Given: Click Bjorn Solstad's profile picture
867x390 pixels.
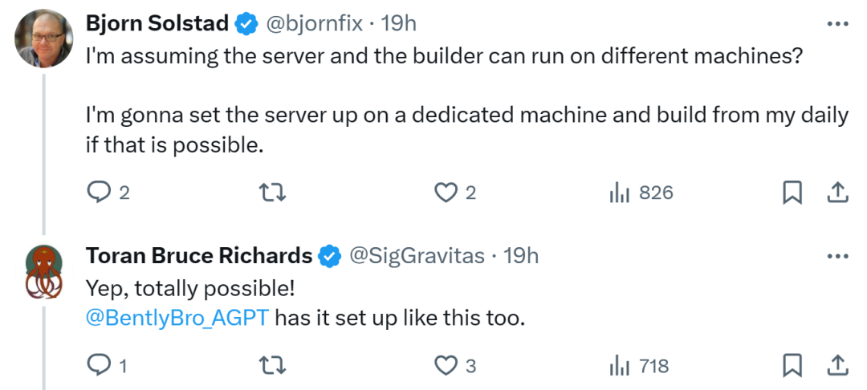Looking at the screenshot, I should coord(43,39).
